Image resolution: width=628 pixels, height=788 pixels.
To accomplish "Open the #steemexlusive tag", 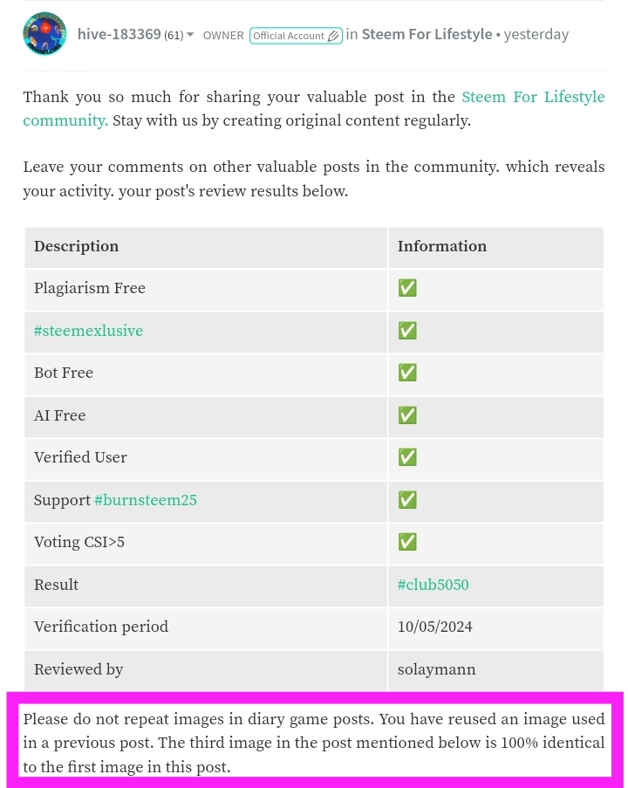I will [x=88, y=331].
